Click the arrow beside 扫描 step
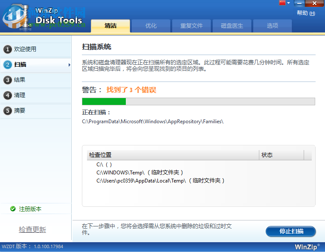The height and width of the screenshot is (252, 325). 69,65
